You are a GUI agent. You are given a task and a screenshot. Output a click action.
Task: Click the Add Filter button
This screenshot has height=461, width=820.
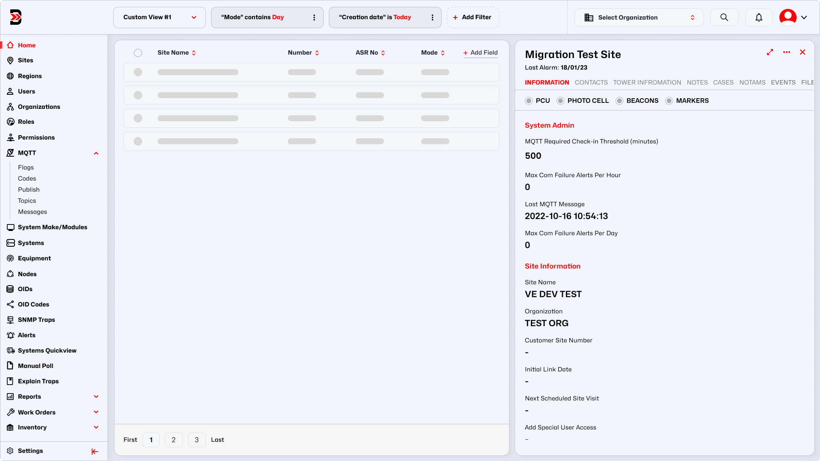(x=472, y=18)
